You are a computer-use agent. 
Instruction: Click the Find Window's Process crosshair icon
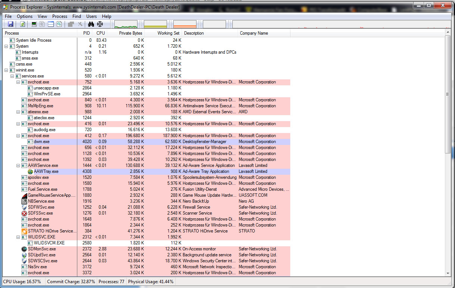click(100, 24)
